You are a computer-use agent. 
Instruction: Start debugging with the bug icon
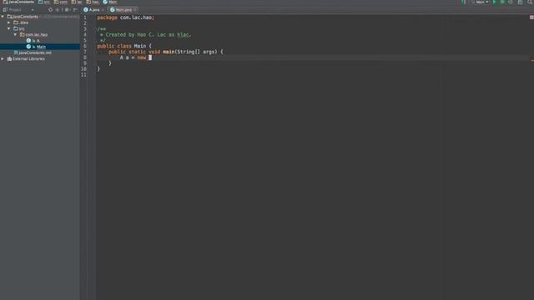[x=502, y=2]
